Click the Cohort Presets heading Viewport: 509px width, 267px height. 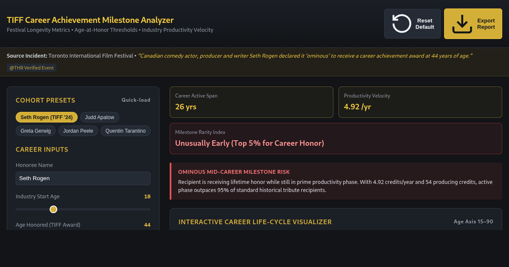click(x=45, y=100)
